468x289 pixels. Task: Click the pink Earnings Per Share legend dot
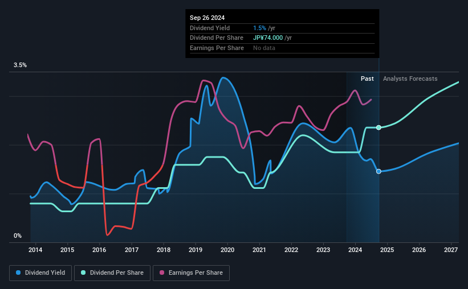162,273
